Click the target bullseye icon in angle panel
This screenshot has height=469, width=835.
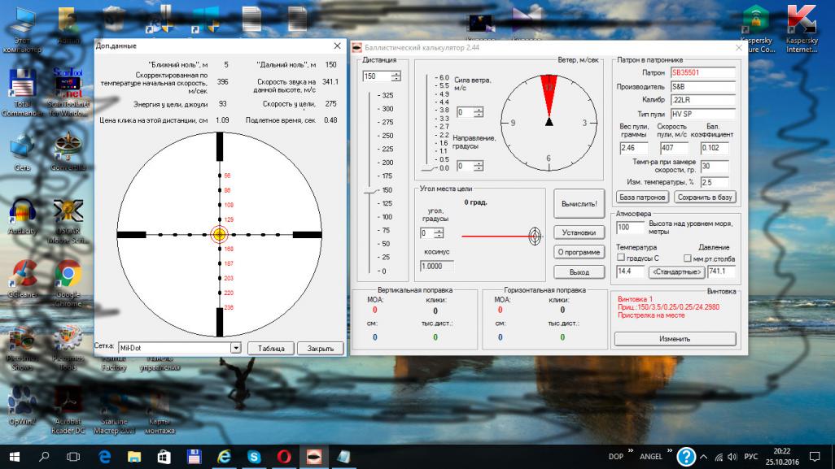535,236
